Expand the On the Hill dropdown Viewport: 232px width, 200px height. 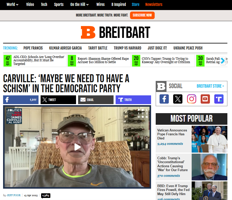click(x=79, y=4)
